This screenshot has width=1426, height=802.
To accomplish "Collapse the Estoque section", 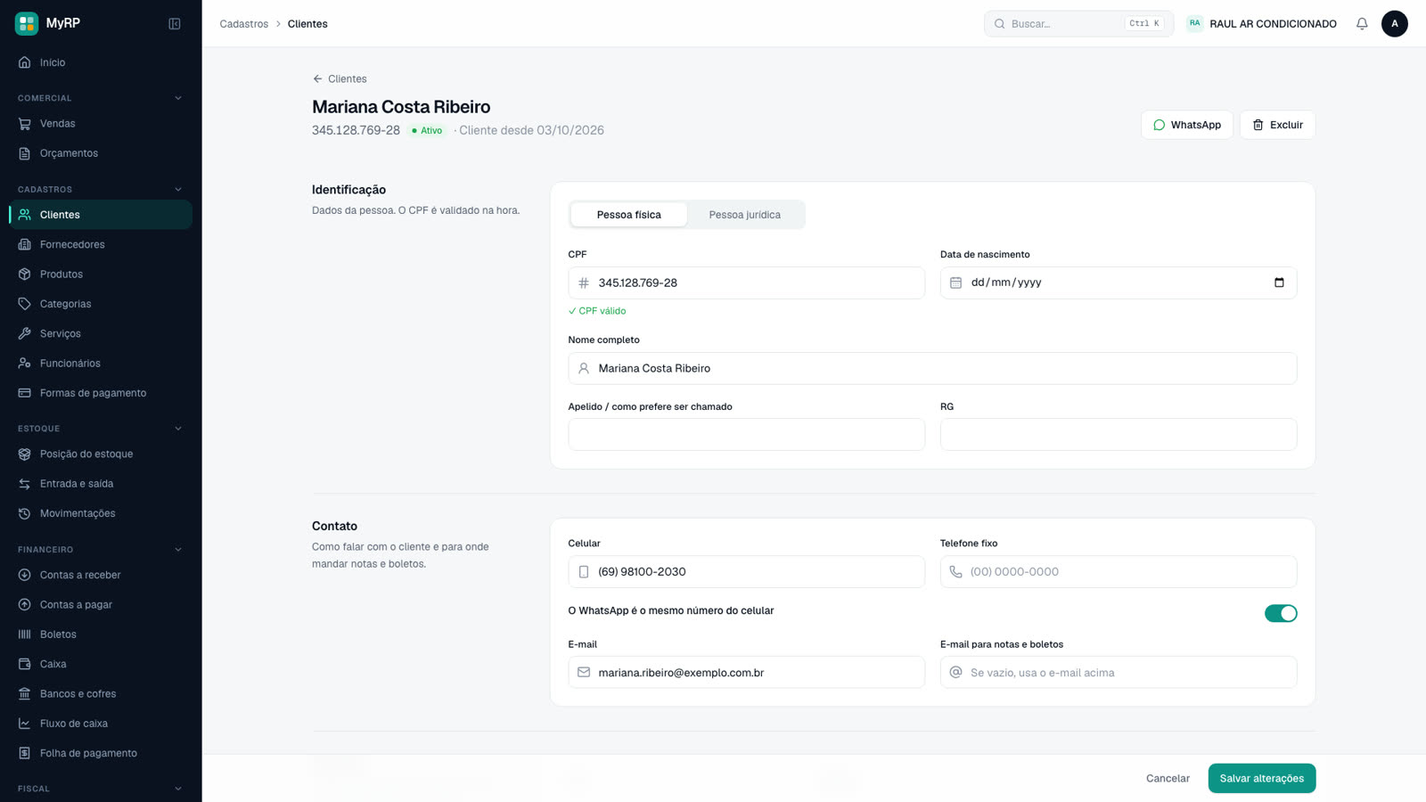I will (178, 429).
